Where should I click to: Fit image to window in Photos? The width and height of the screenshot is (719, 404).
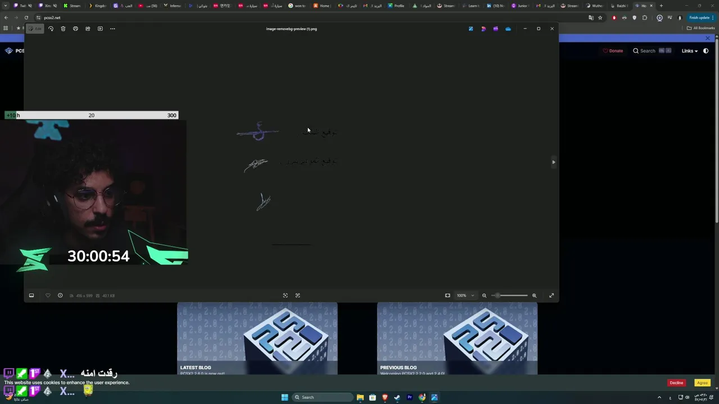(447, 295)
